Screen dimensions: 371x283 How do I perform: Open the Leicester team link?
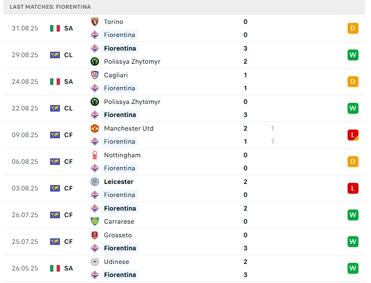click(118, 182)
